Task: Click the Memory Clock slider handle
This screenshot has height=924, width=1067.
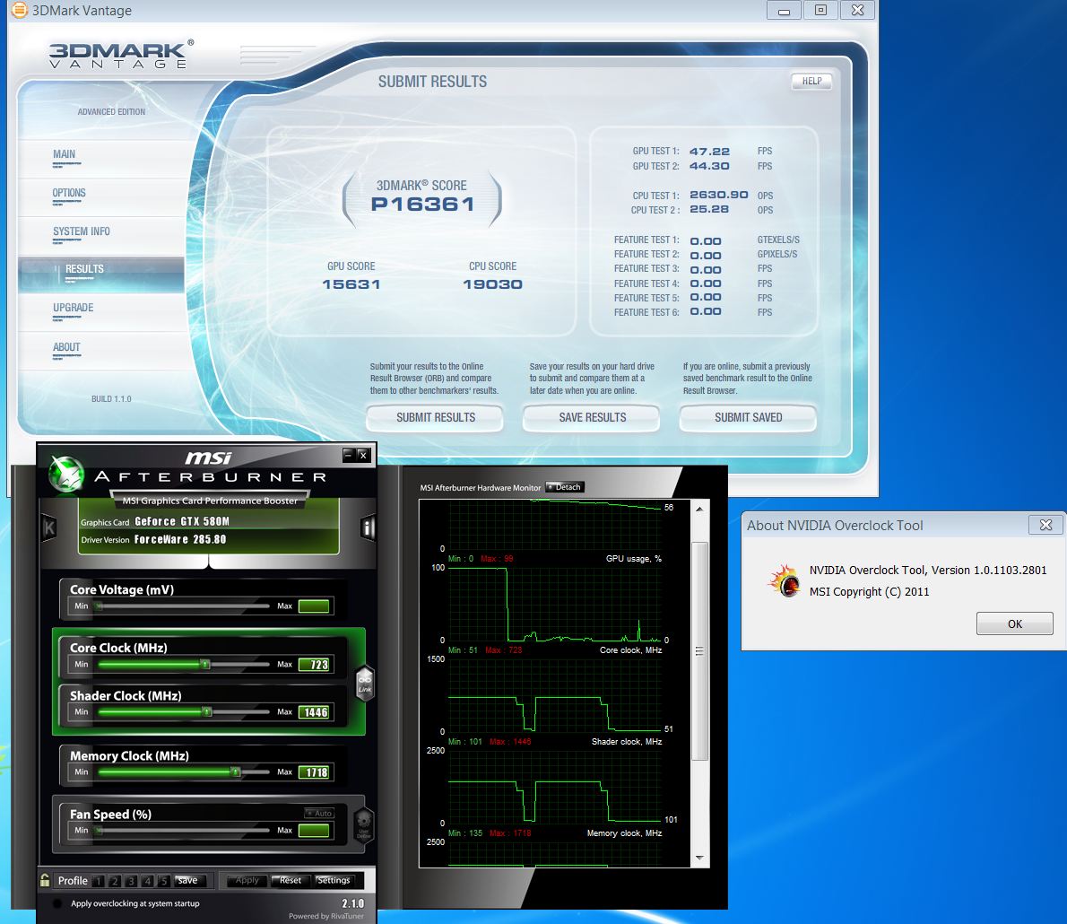Action: point(236,771)
